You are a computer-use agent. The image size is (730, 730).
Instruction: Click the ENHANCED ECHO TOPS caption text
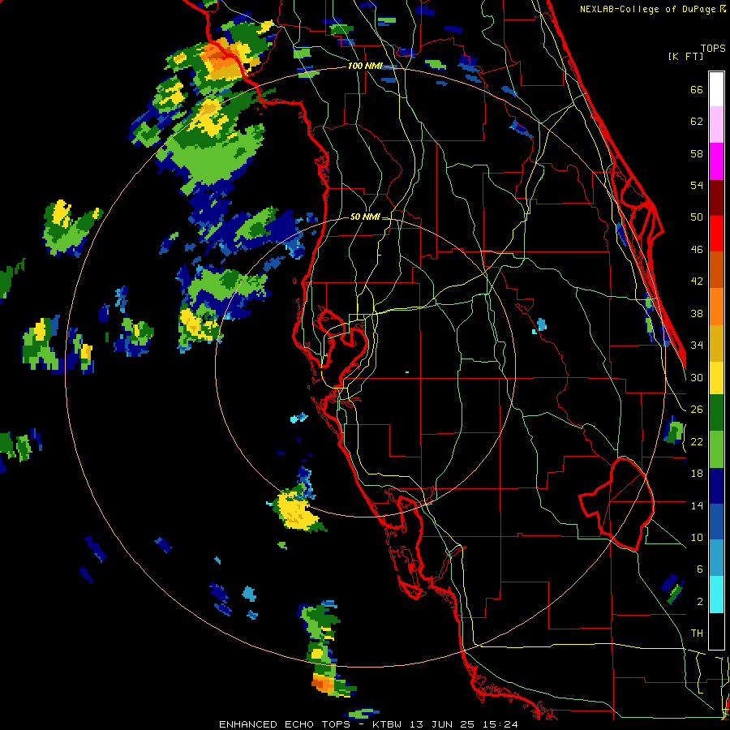[x=285, y=724]
